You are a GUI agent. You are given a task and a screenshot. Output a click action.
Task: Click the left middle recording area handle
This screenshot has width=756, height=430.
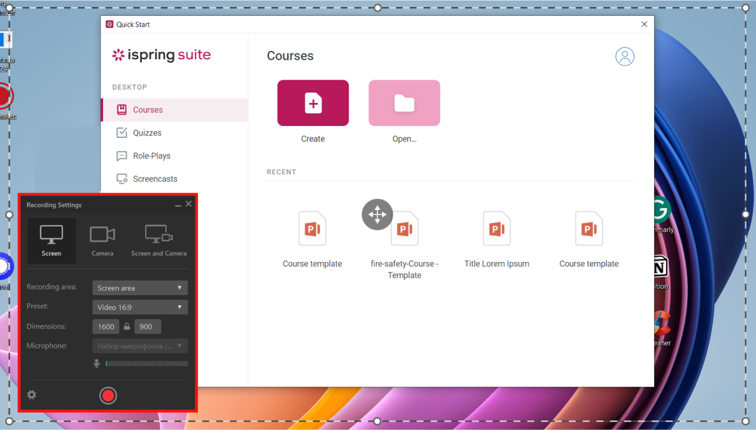9,214
